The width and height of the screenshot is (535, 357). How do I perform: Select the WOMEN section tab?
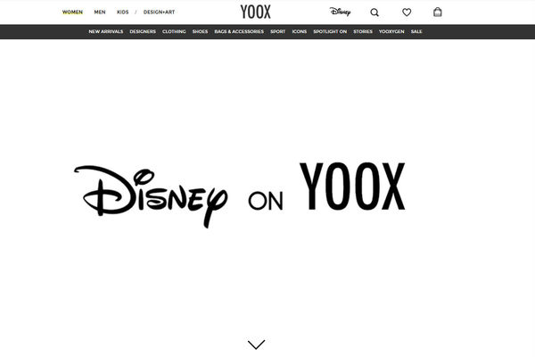click(72, 12)
